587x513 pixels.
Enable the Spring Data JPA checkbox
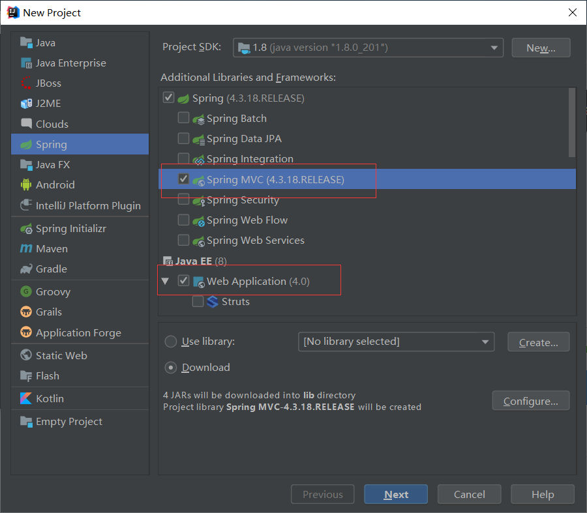coord(183,138)
